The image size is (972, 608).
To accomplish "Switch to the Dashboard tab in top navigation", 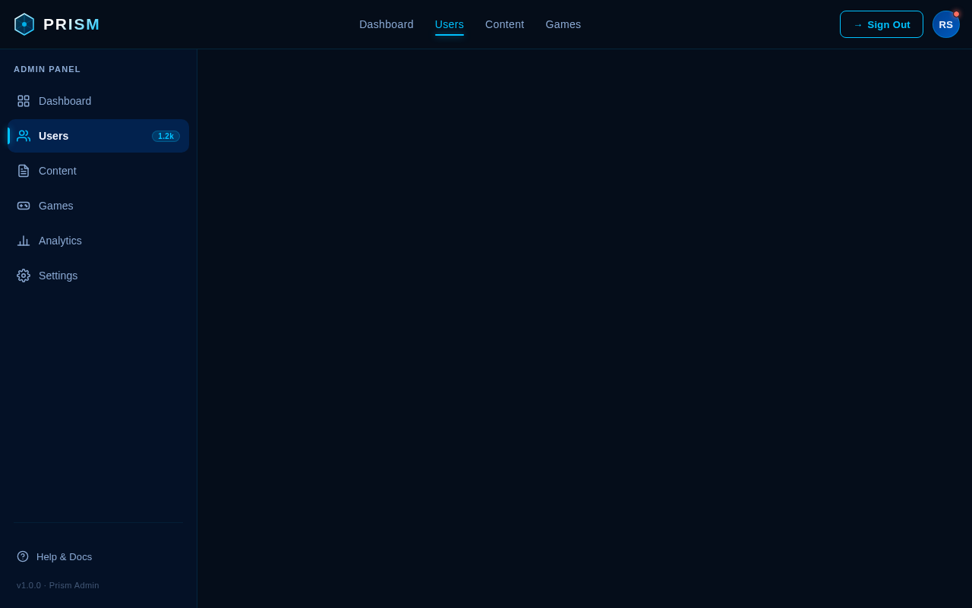I will (x=386, y=24).
